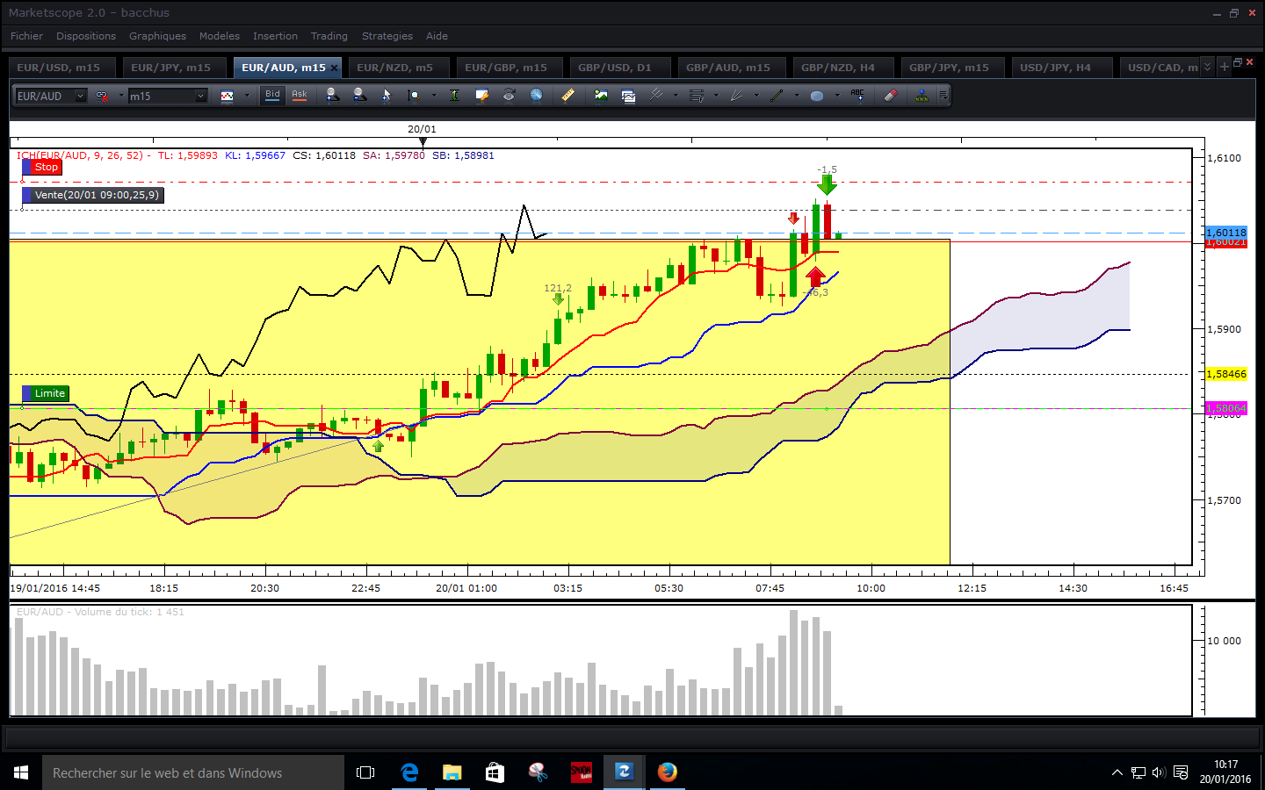This screenshot has width=1265, height=790.
Task: Select the ABC text label tool
Action: (857, 96)
